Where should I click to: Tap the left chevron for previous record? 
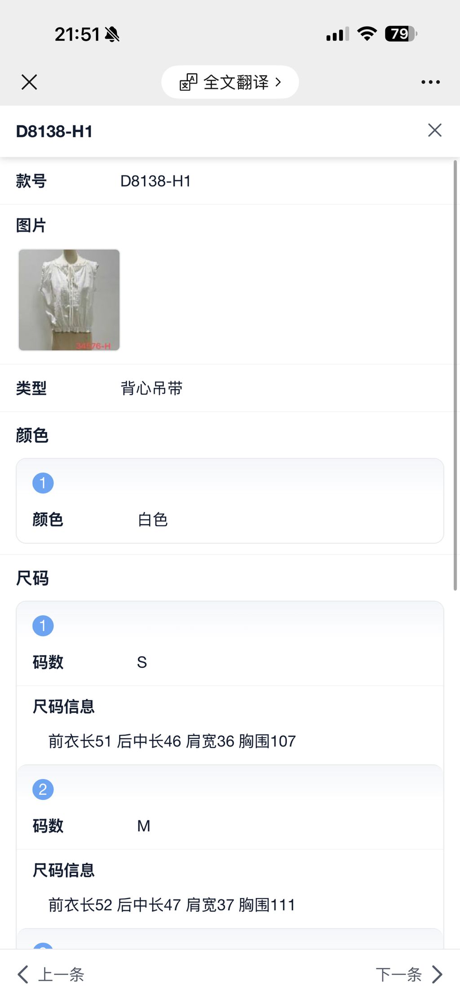click(x=23, y=974)
